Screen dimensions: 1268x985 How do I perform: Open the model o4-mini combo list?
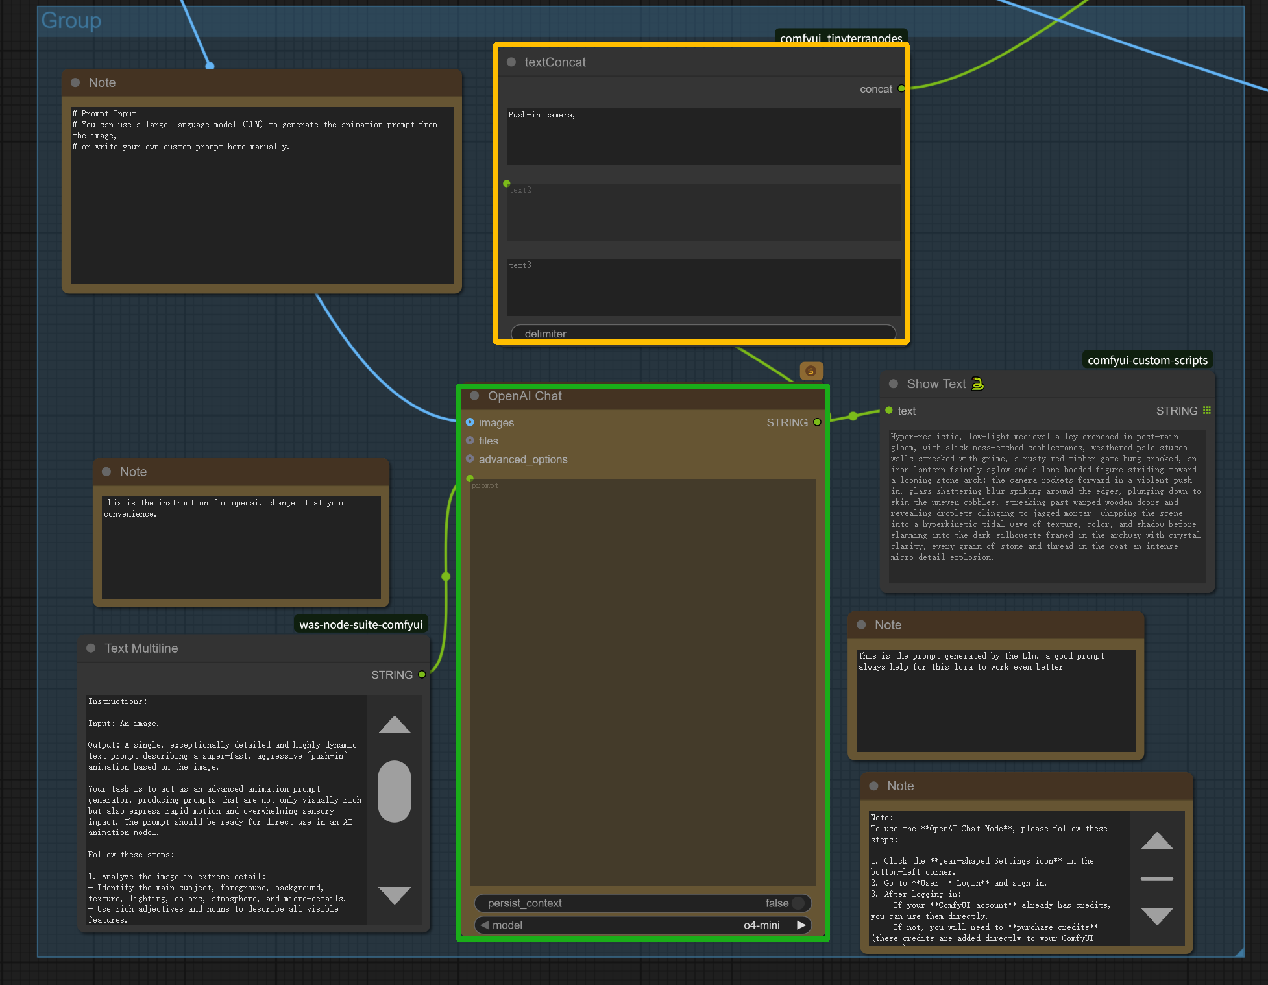pyautogui.click(x=642, y=925)
